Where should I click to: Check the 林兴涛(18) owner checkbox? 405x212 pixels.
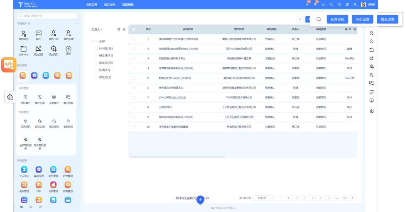[x=96, y=49]
